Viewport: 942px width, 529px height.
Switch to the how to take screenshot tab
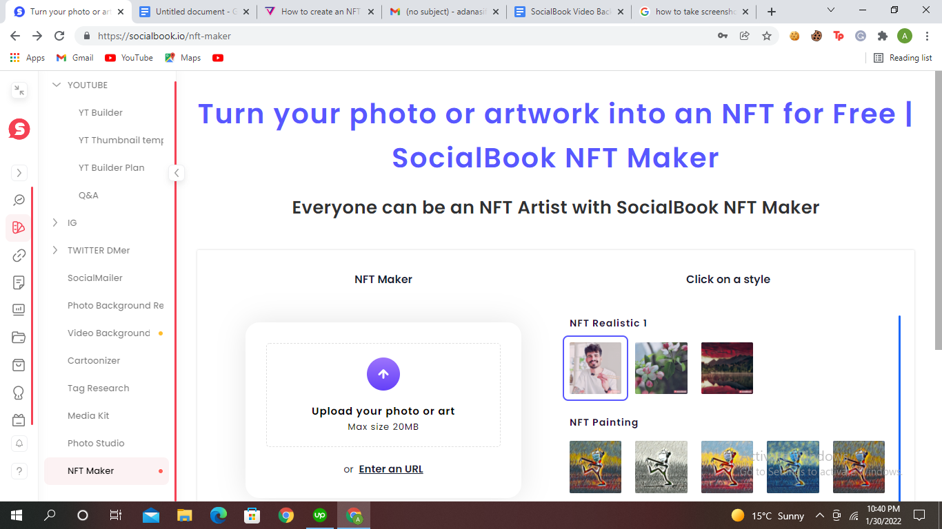695,12
